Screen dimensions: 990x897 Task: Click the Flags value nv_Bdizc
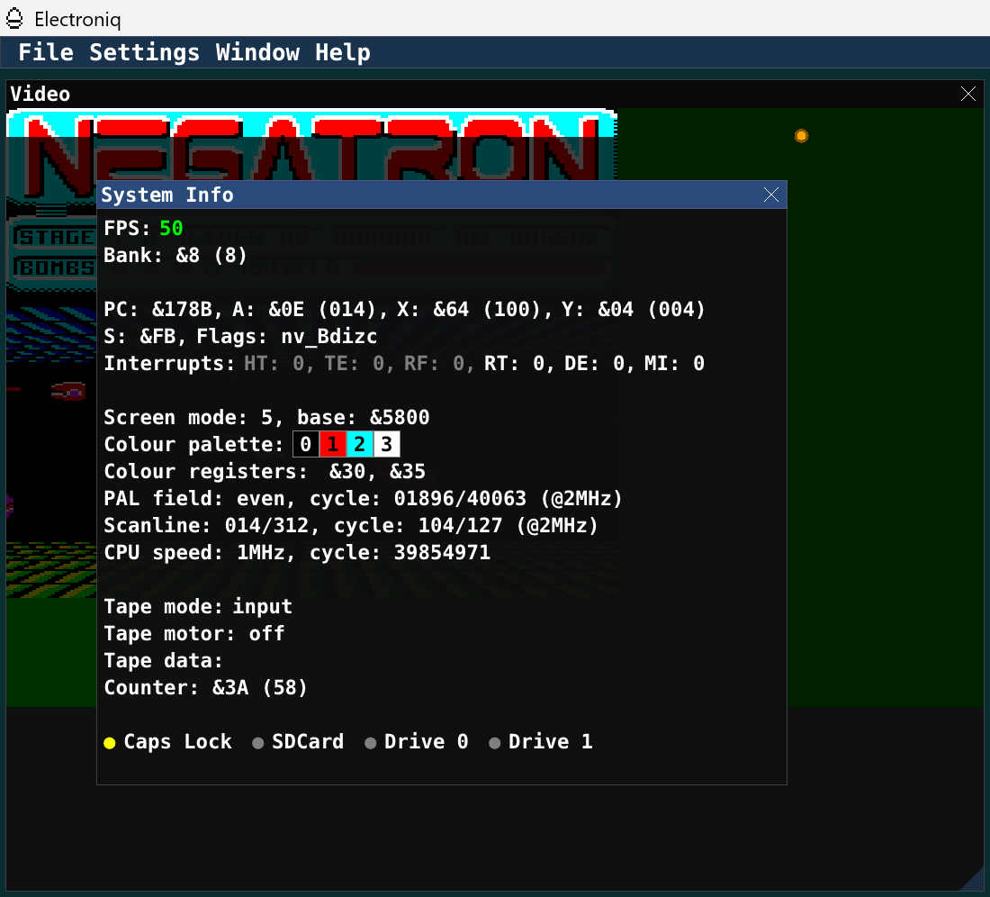(328, 337)
